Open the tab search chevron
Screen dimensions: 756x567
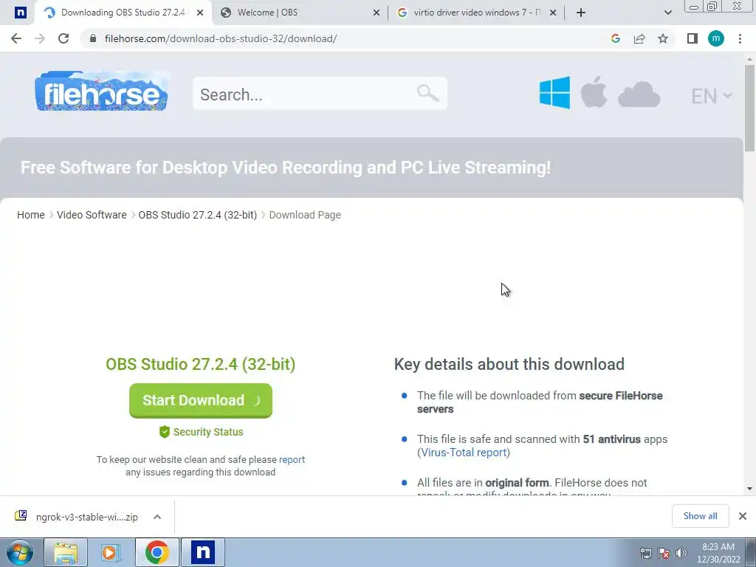pyautogui.click(x=667, y=13)
